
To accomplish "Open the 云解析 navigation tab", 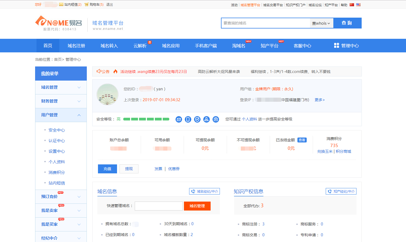I will click(140, 46).
